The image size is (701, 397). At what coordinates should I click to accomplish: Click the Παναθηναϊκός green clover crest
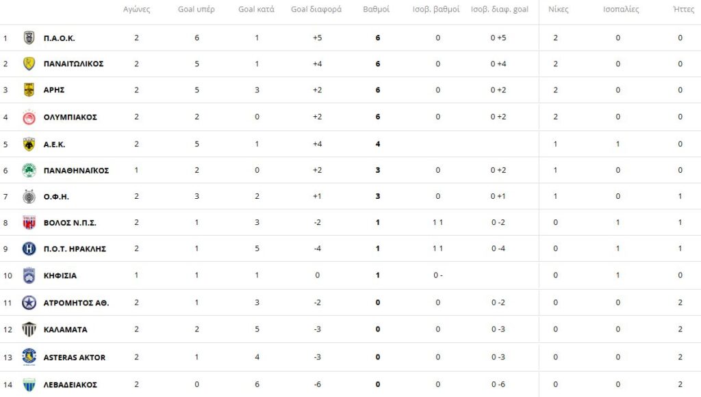pos(29,170)
